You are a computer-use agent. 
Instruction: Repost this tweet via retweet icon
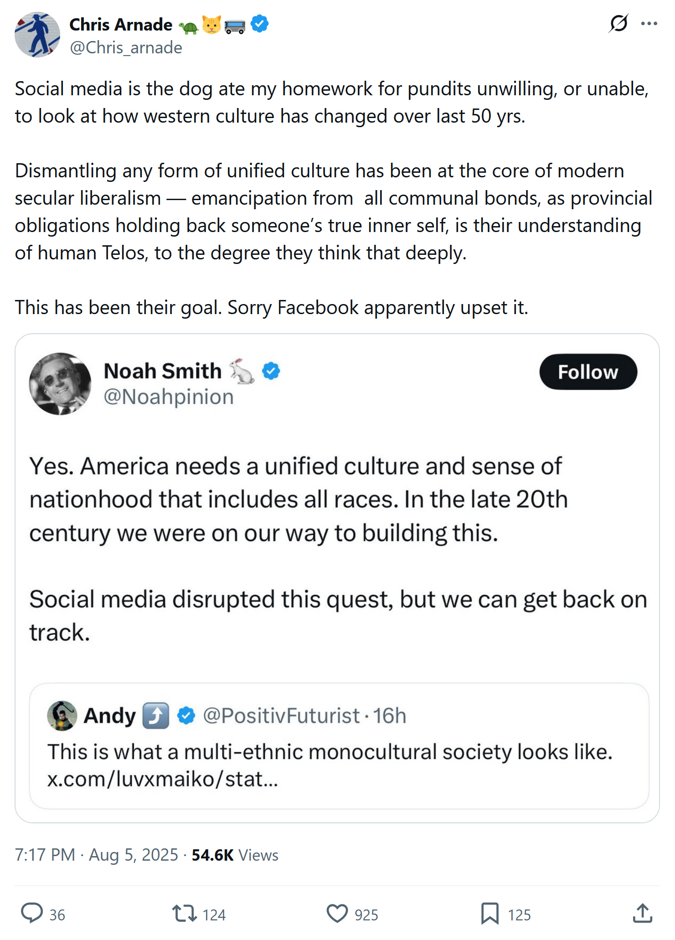[184, 914]
